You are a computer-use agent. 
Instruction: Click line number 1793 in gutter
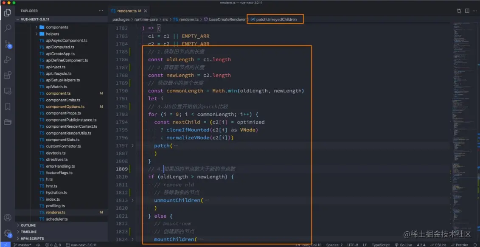(122, 115)
